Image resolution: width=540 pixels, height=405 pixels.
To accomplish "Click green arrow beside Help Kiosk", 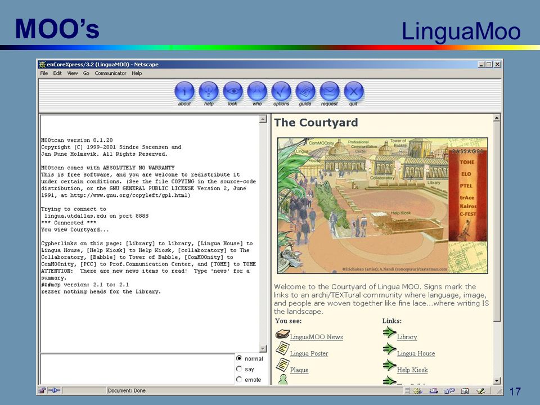I will click(389, 365).
